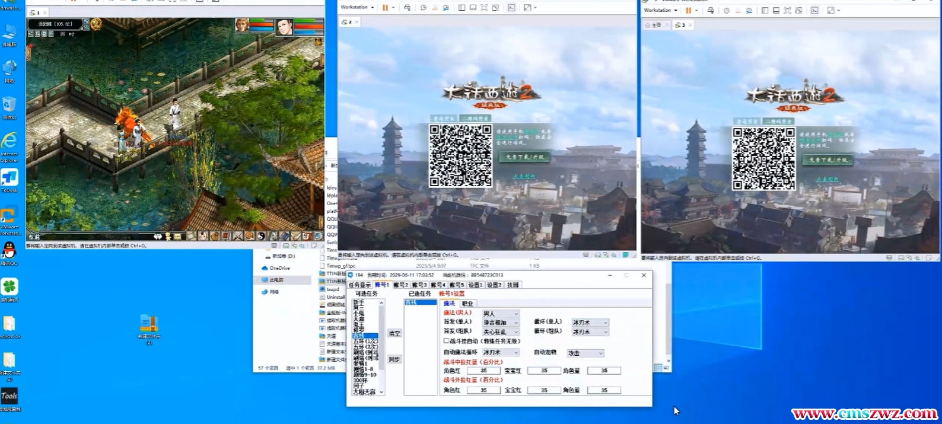The height and width of the screenshot is (424, 942).
Task: Click the pause button in VM 2 toolbar
Action: (x=385, y=8)
